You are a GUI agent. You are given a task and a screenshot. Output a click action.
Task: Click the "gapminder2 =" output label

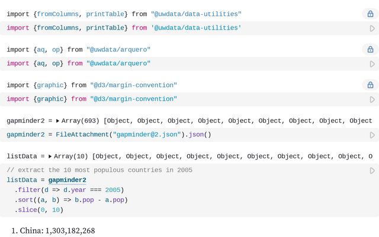click(x=30, y=121)
